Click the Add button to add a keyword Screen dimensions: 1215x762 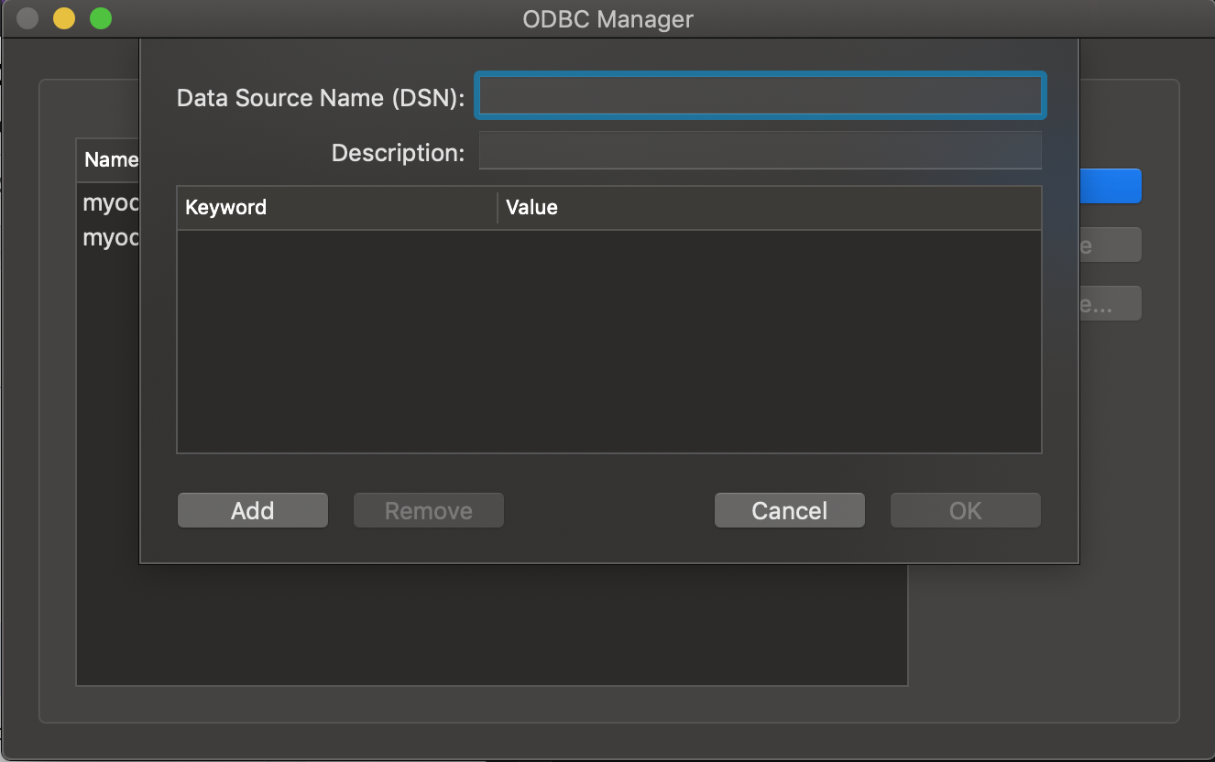[252, 510]
